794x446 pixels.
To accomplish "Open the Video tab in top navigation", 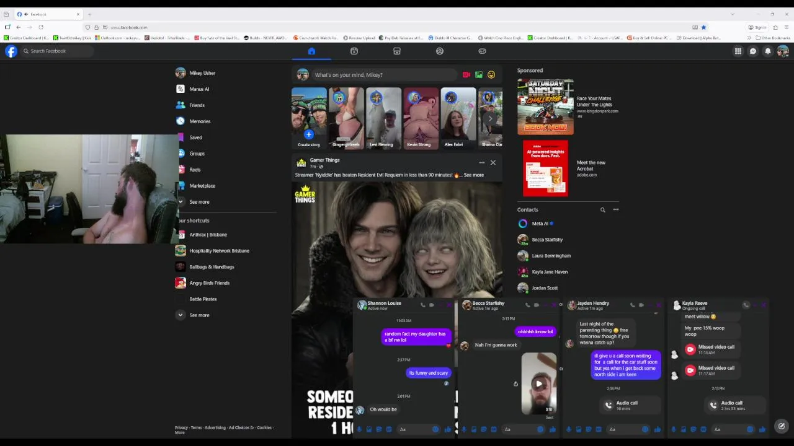I will tap(354, 51).
